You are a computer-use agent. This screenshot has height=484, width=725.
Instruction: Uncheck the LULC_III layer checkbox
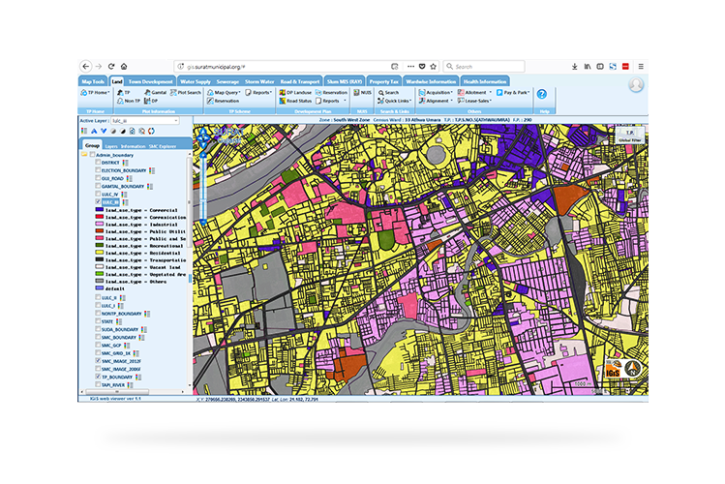pyautogui.click(x=98, y=202)
